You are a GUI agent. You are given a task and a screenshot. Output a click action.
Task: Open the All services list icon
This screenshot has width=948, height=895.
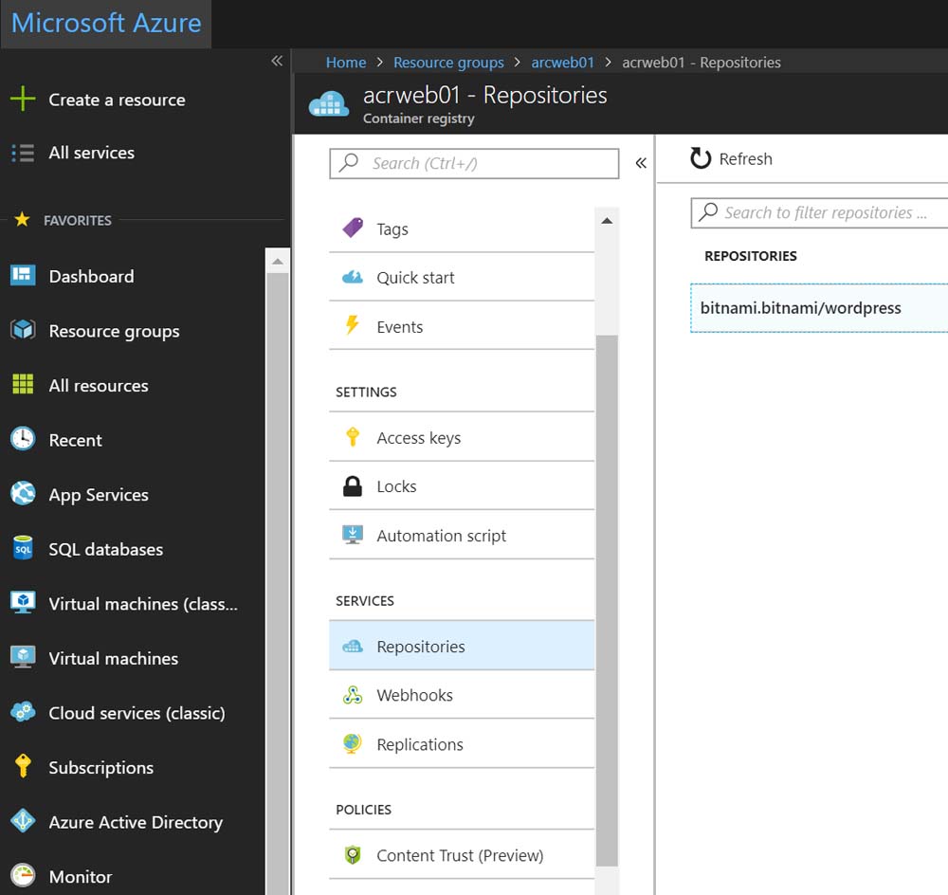22,153
